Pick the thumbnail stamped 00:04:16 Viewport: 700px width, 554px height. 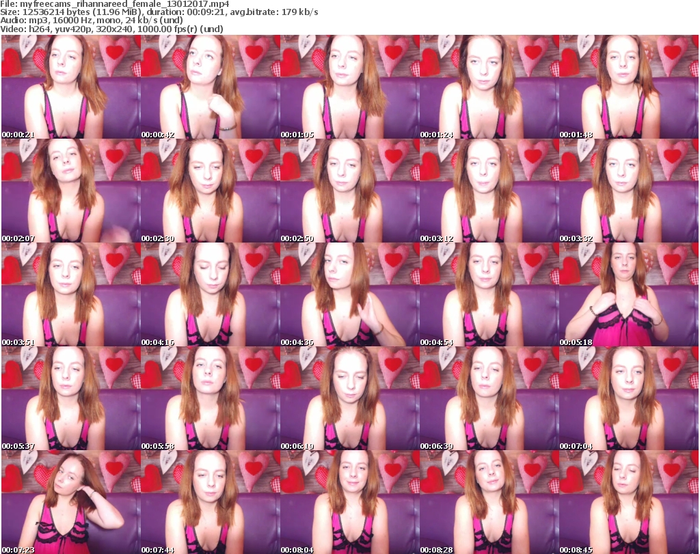coord(211,294)
